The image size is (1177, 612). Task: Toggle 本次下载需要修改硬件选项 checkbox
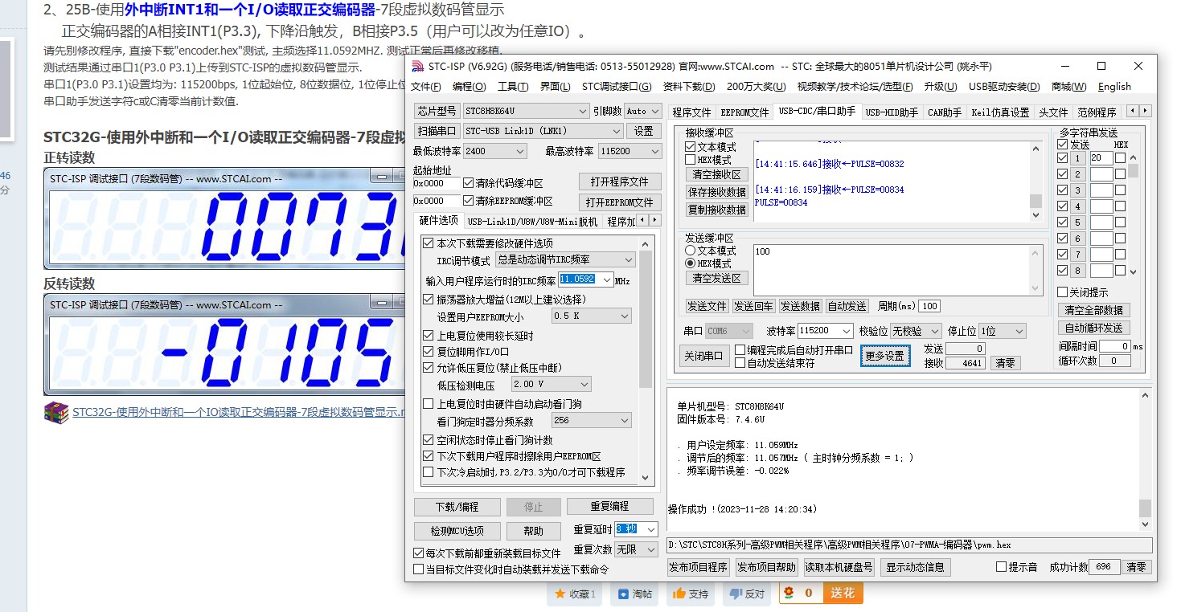428,243
